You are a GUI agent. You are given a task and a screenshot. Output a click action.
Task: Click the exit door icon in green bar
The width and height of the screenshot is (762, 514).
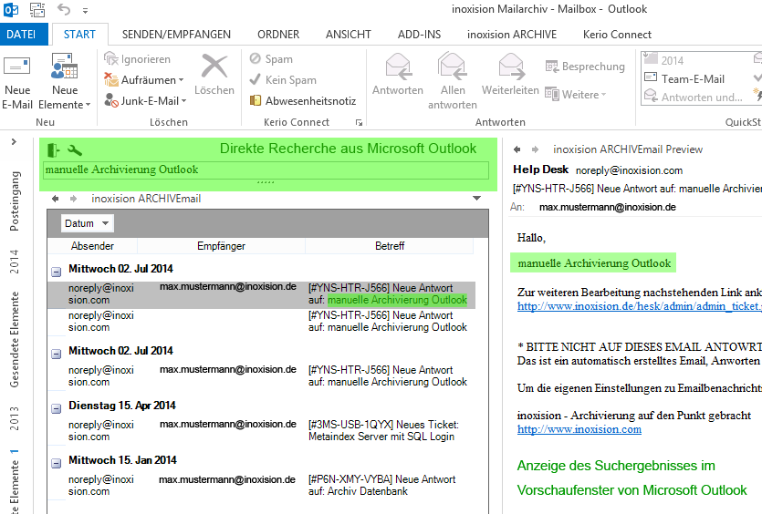(x=54, y=149)
